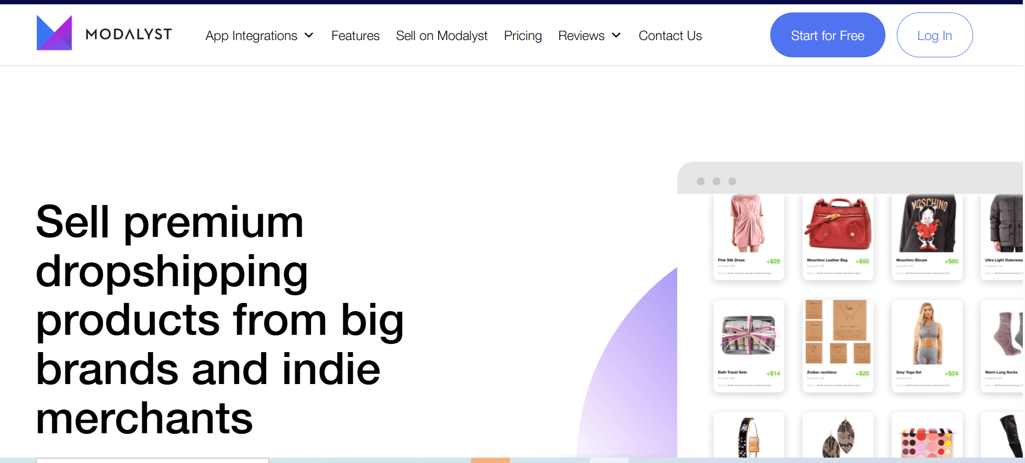Screen dimensions: 1025x463
Task: Click the Pink Silk Dress product name
Action: click(x=731, y=260)
